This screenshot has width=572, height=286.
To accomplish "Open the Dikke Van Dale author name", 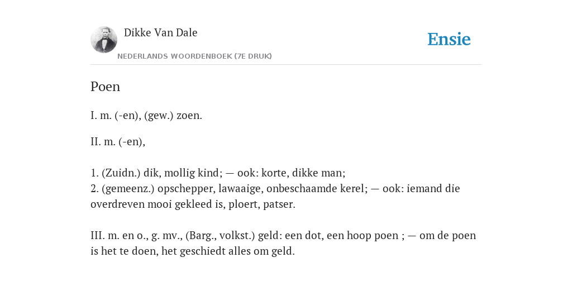I will [160, 32].
